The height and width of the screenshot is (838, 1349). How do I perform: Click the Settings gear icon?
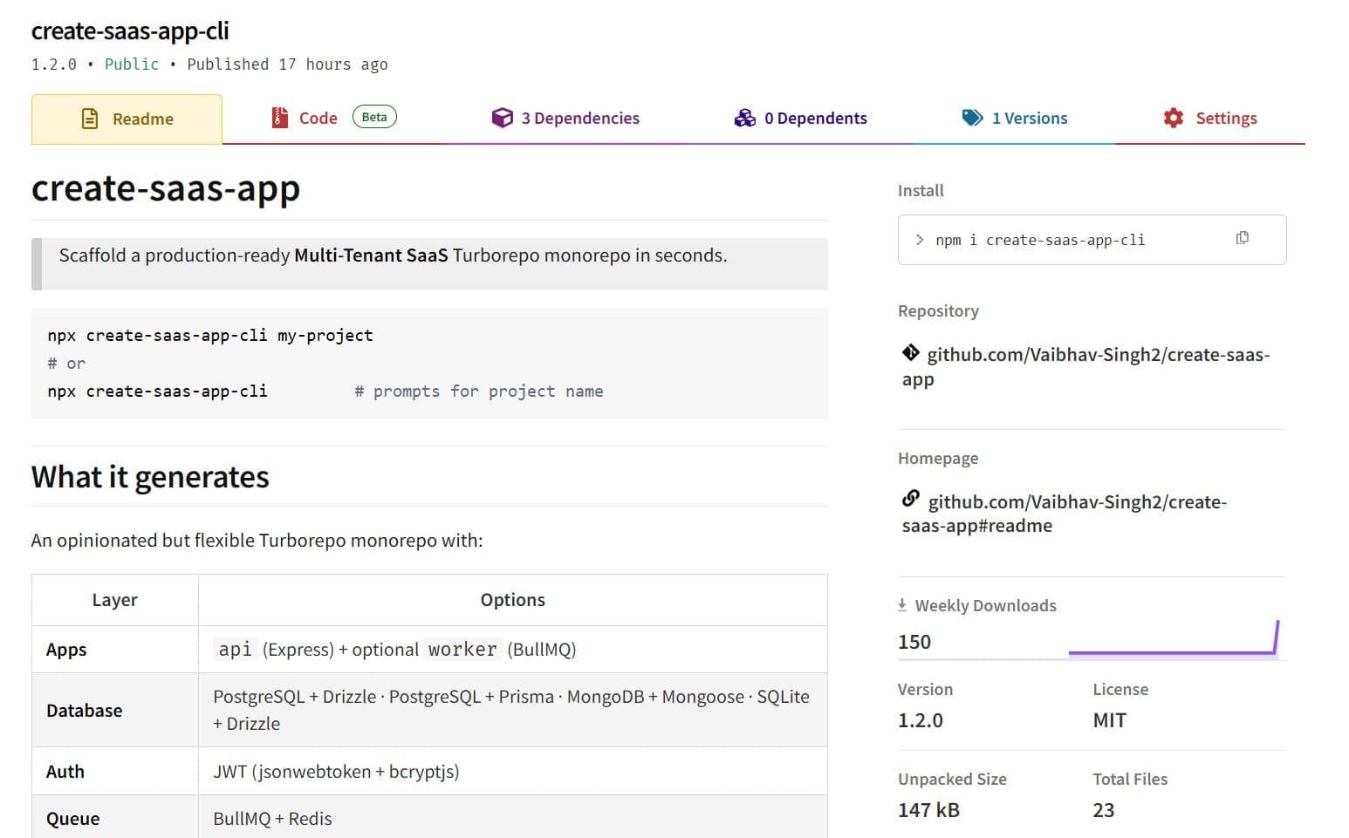(x=1174, y=118)
